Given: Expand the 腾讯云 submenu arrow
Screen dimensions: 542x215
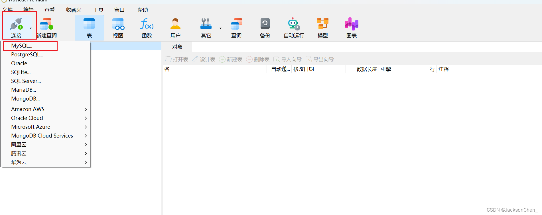Looking at the screenshot, I should click(86, 153).
